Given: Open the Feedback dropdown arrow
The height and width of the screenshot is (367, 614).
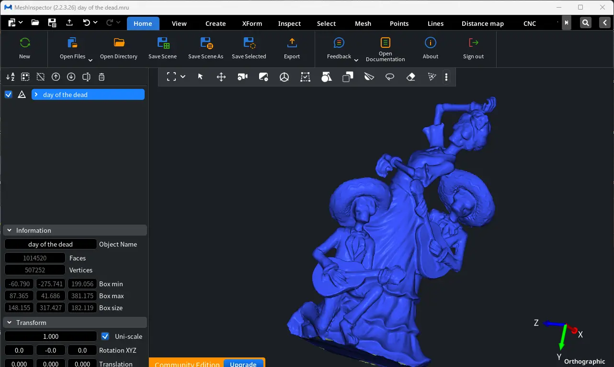Looking at the screenshot, I should click(x=356, y=60).
